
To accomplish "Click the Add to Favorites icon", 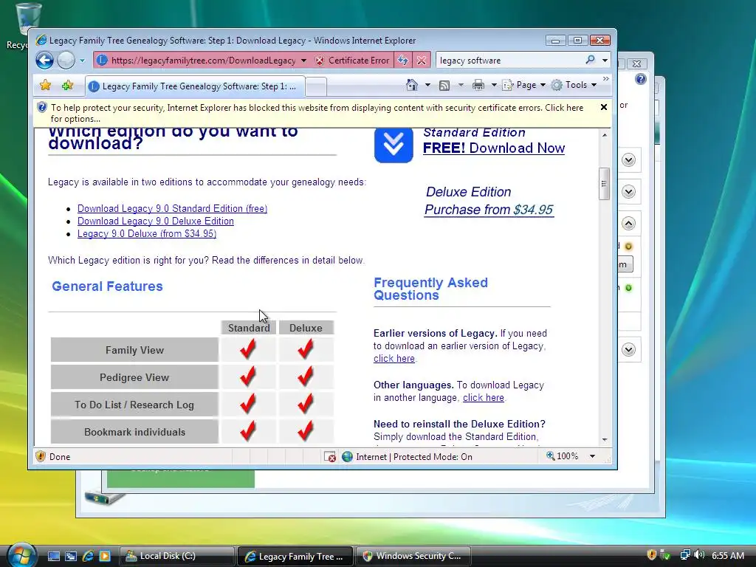I will pyautogui.click(x=67, y=86).
